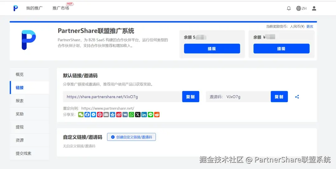Click the 无自定义链接/邀请码 text

[79, 146]
